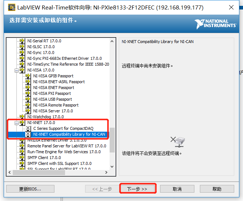Click the install icon beside NI-Serial RT 17.0.0
Image resolution: width=243 pixels, height=201 pixels.
click(x=22, y=41)
